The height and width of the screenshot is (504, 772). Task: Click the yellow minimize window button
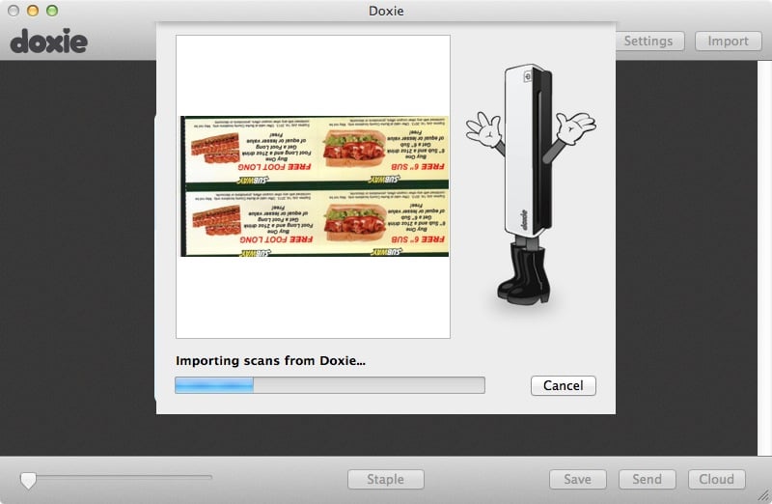33,11
